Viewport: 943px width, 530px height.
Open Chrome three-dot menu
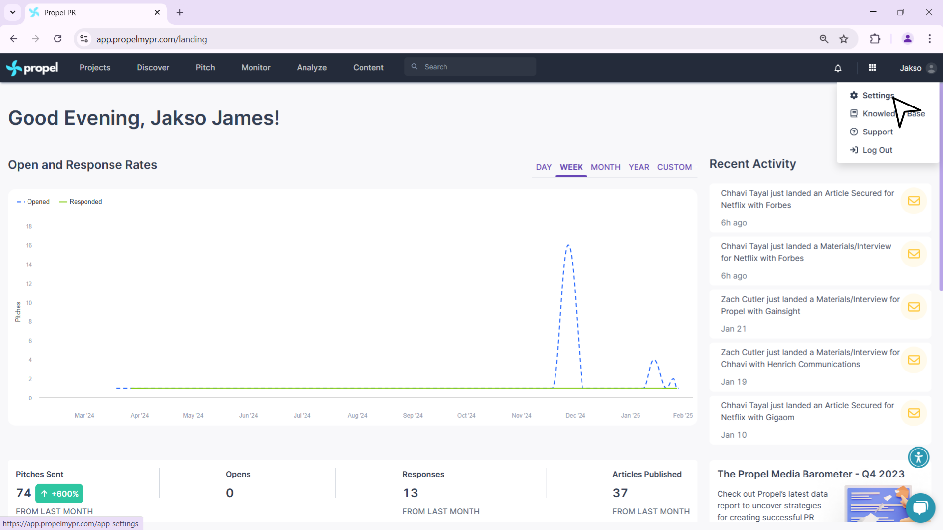pos(930,39)
